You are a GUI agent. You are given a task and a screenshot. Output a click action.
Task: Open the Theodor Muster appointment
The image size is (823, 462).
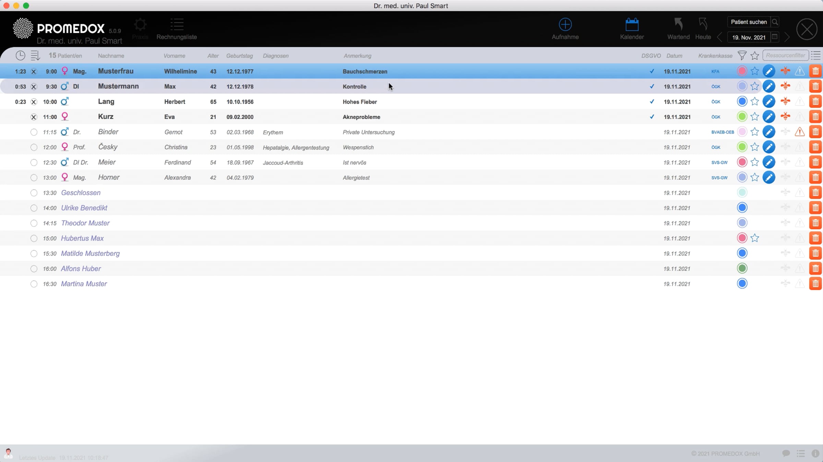coord(85,223)
